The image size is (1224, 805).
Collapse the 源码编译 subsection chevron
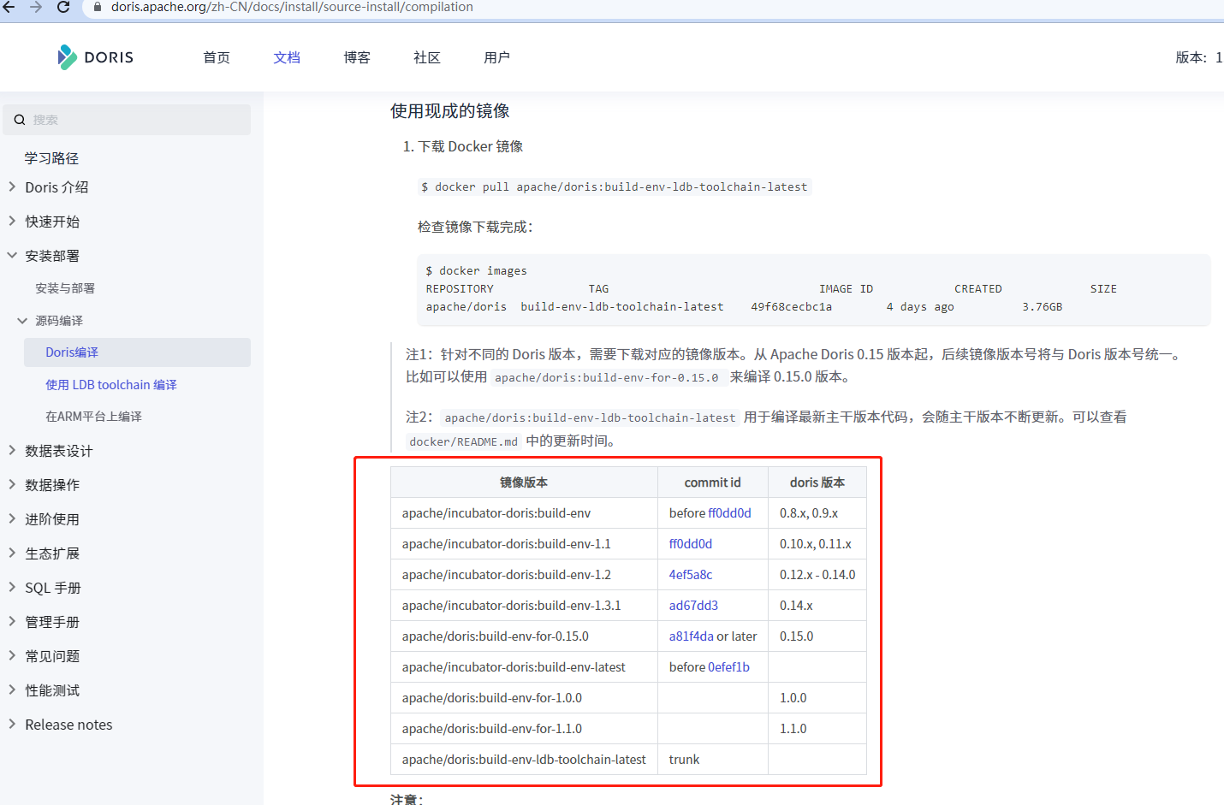22,321
